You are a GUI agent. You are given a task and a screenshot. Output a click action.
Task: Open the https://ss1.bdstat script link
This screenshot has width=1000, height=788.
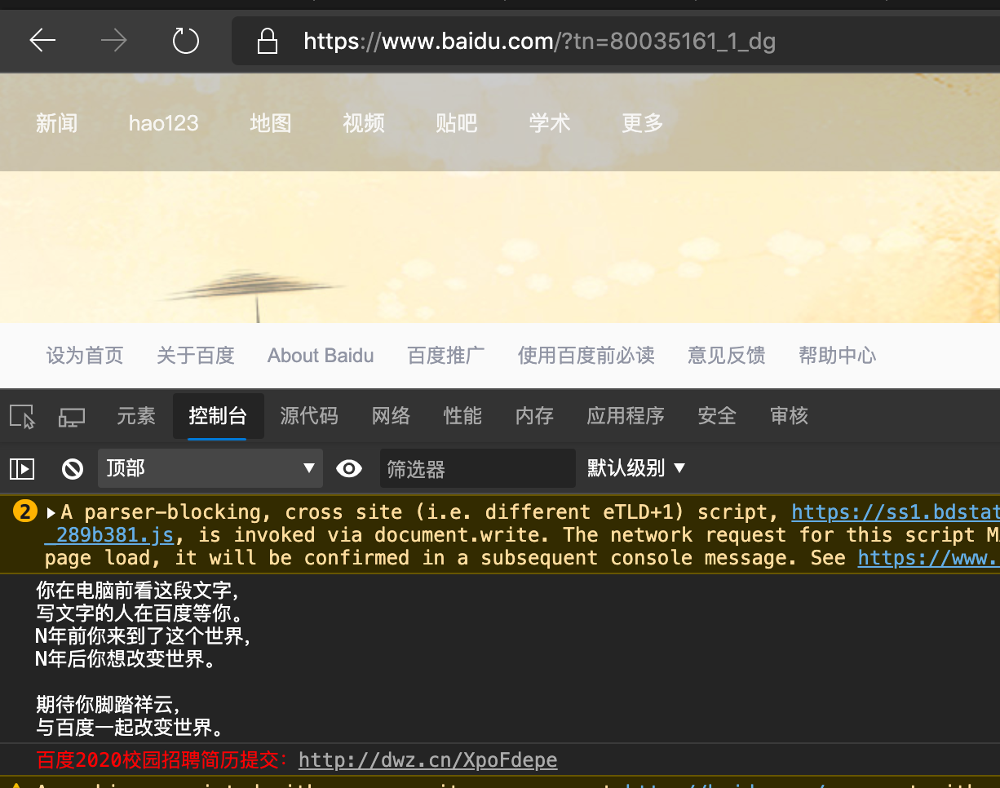click(896, 512)
